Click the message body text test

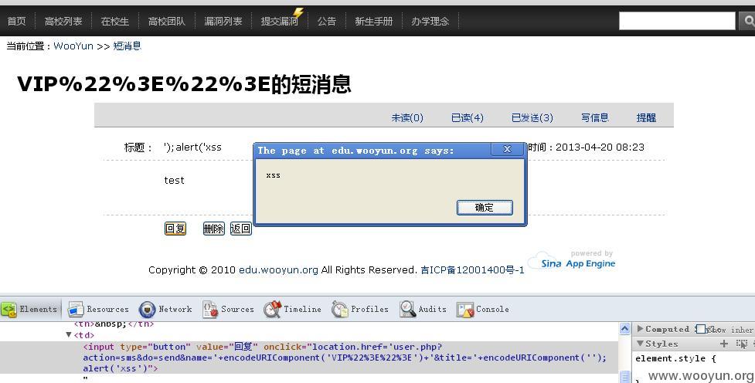[174, 181]
